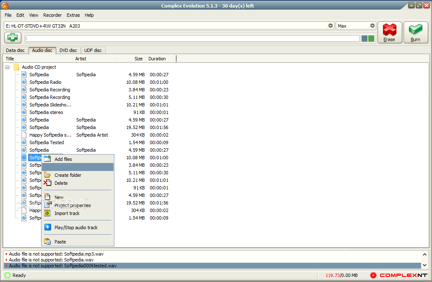This screenshot has width=432, height=282.
Task: Click the Title column header
Action: (x=38, y=59)
